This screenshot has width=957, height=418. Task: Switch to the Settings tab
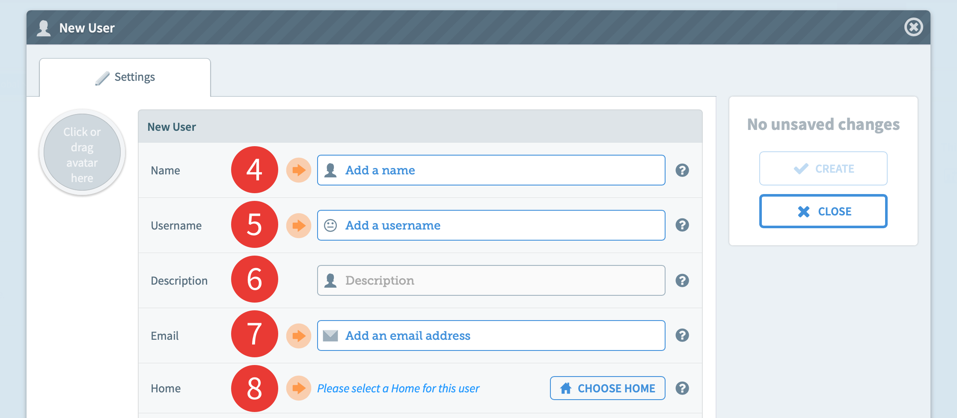pos(125,77)
